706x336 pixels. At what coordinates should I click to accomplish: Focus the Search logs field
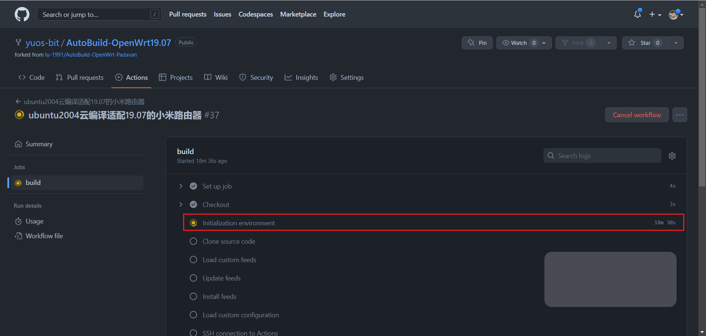pyautogui.click(x=602, y=156)
